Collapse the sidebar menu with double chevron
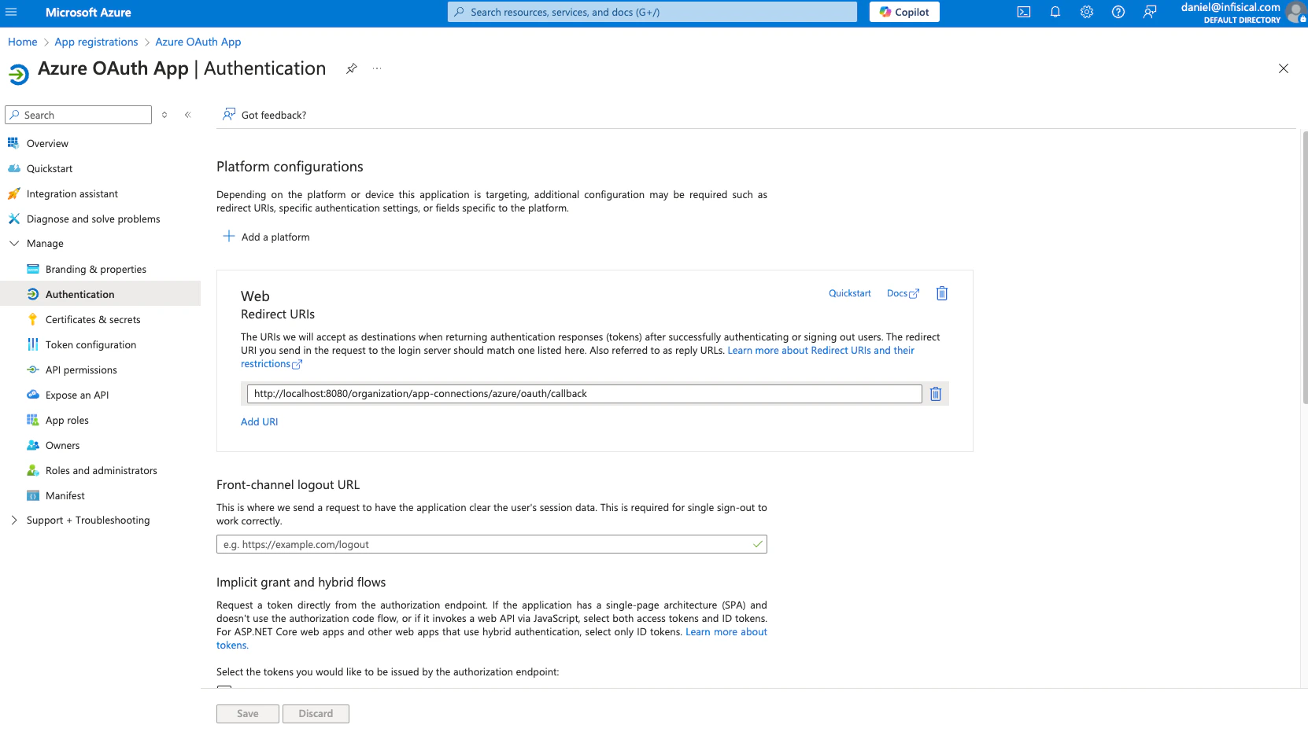Image resolution: width=1308 pixels, height=732 pixels. pos(188,115)
